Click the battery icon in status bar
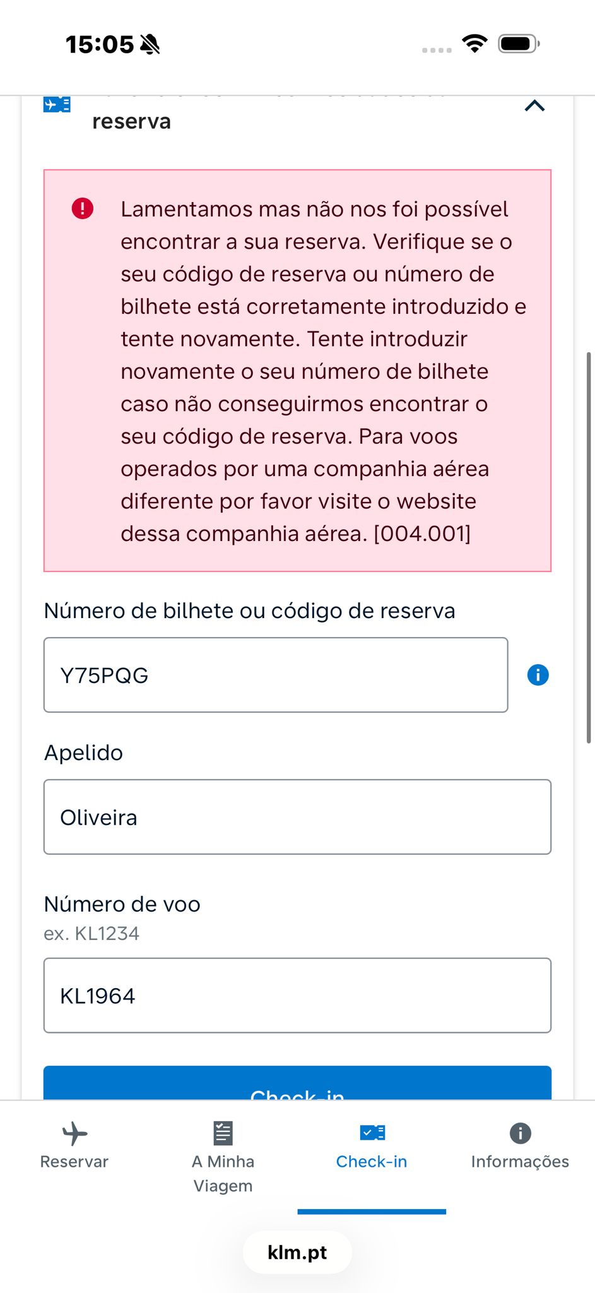Screen dimensions: 595x1293 point(518,44)
